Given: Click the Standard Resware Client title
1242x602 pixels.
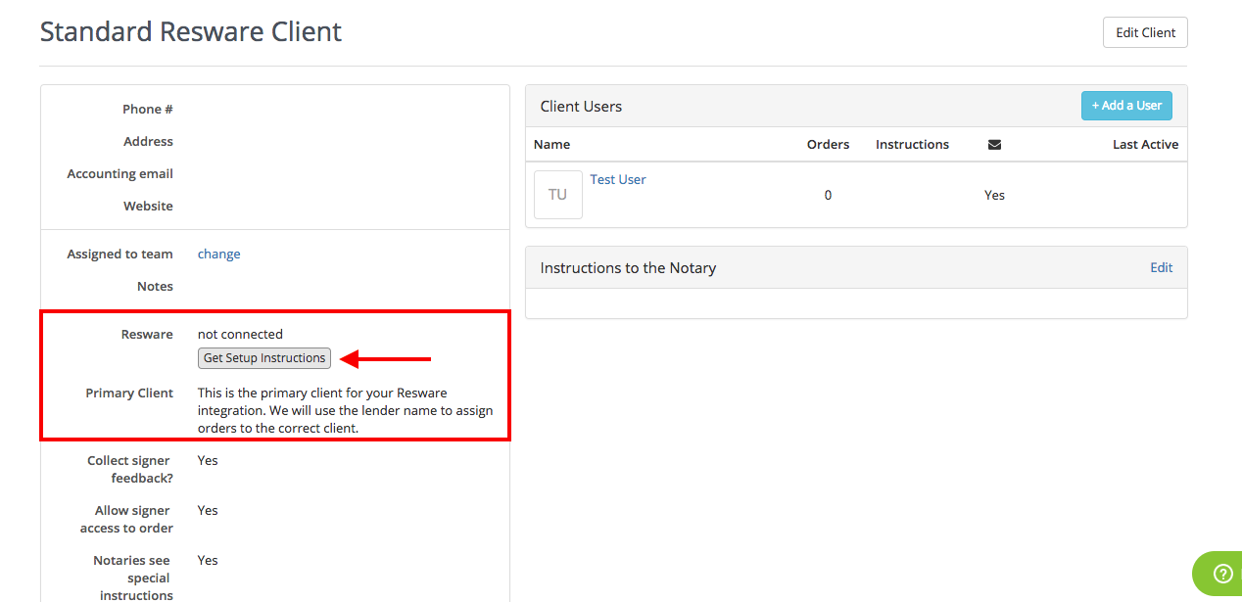Looking at the screenshot, I should pyautogui.click(x=190, y=30).
